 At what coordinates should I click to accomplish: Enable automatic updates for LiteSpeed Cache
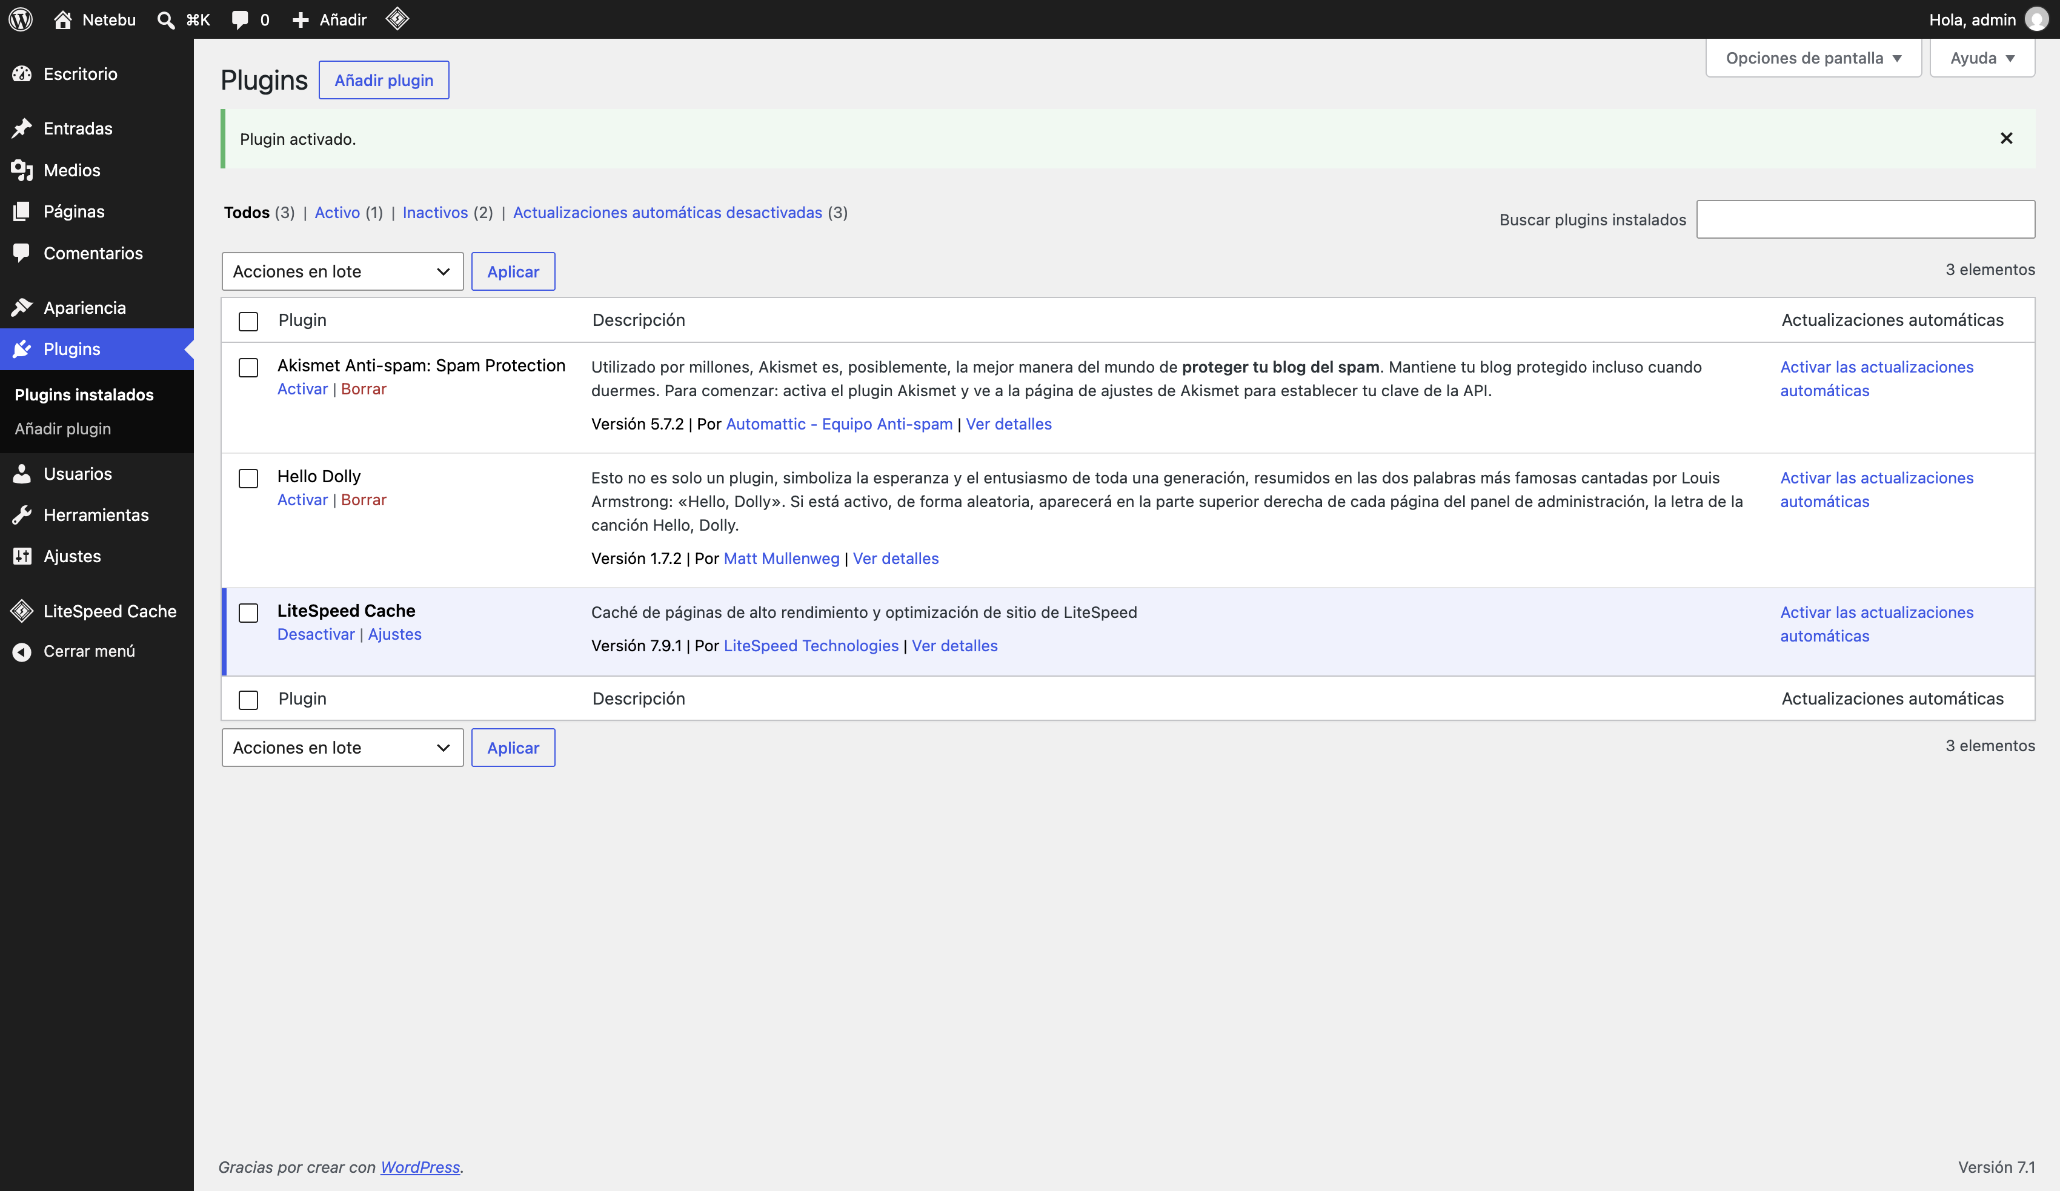(1877, 624)
